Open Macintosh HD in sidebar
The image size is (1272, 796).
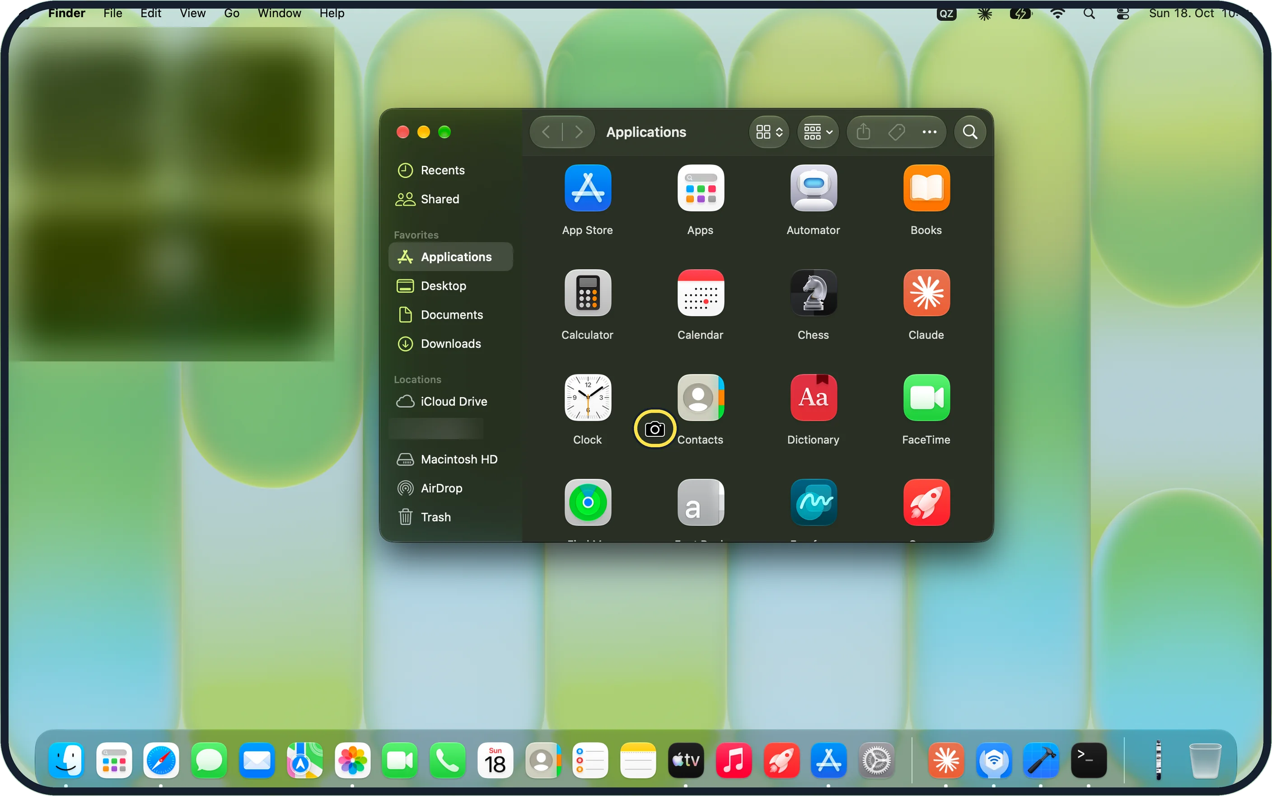[x=450, y=459]
